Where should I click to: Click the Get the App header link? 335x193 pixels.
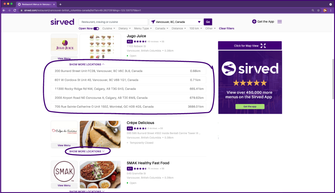click(x=266, y=22)
